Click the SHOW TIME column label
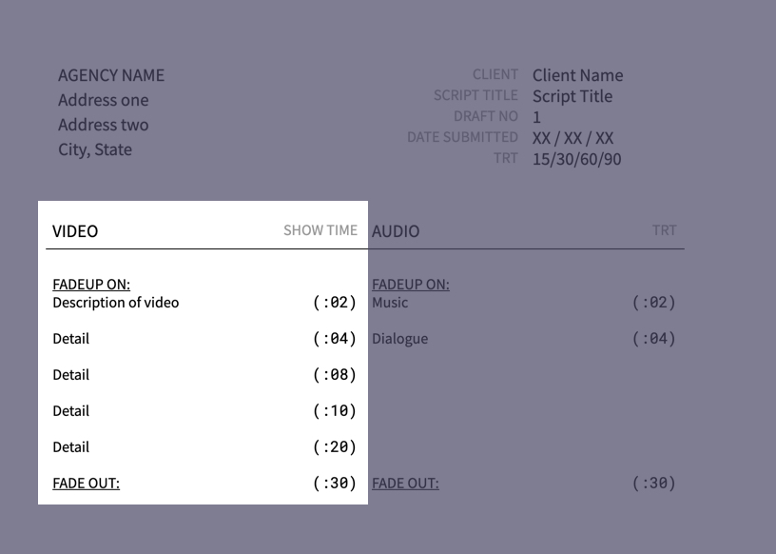 coord(320,230)
